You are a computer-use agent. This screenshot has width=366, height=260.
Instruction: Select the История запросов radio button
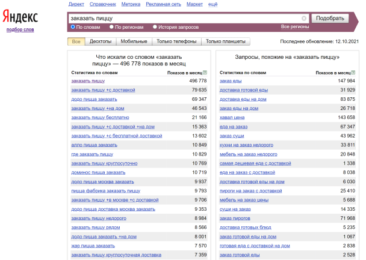[155, 27]
